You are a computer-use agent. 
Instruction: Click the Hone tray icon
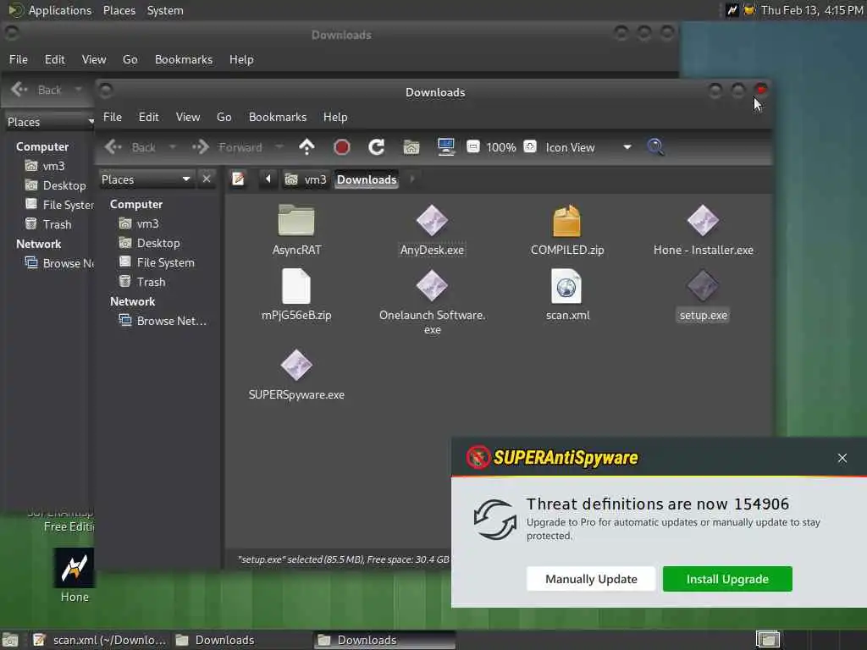[732, 10]
